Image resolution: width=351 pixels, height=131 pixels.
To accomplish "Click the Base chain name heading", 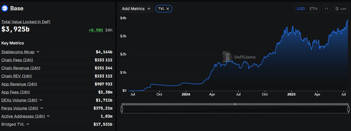I will (17, 8).
